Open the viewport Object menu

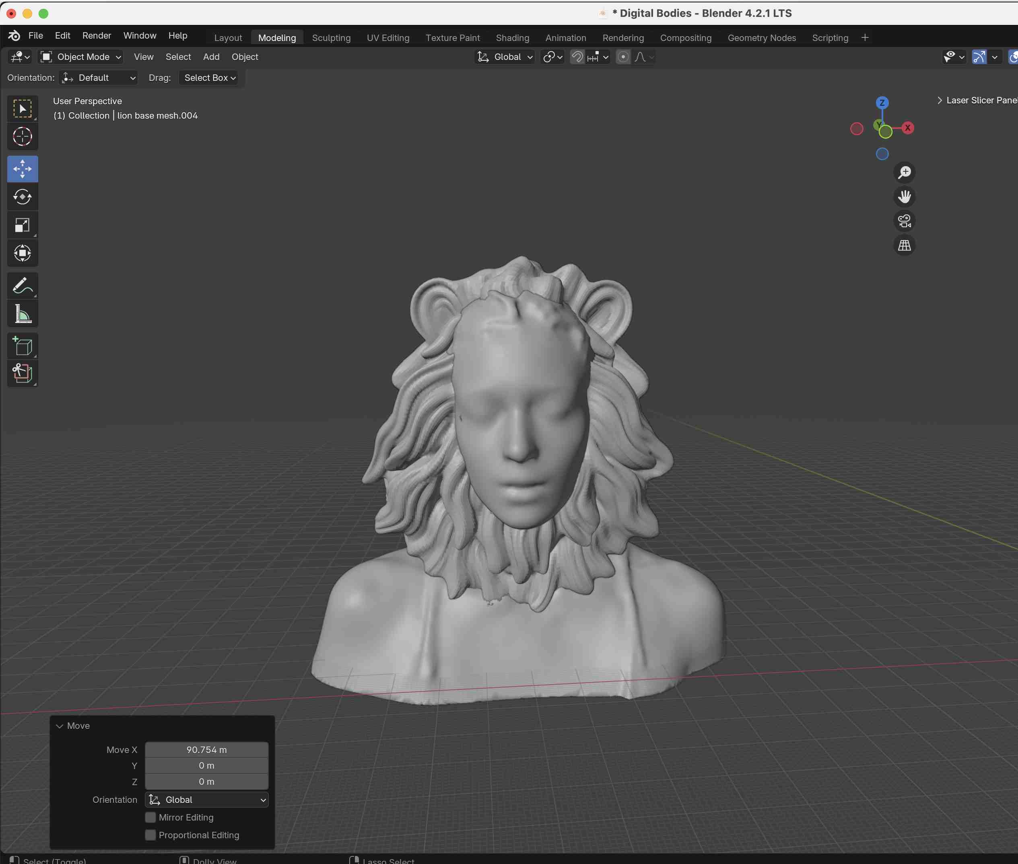[245, 57]
